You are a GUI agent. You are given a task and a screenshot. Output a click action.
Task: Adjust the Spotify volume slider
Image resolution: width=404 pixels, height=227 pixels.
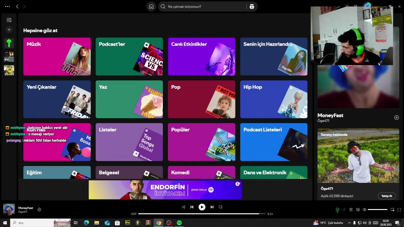pos(377,210)
